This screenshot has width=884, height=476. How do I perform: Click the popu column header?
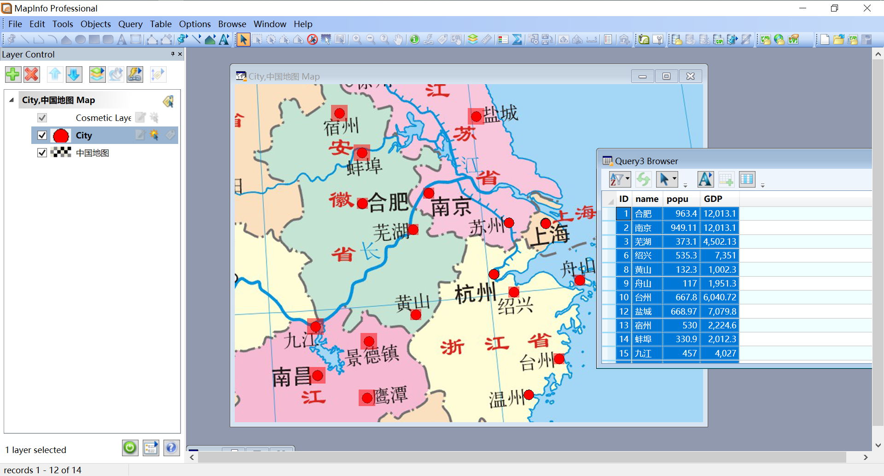coord(681,199)
